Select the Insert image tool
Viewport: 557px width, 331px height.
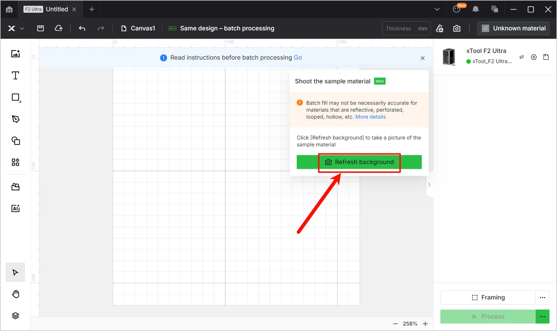16,54
